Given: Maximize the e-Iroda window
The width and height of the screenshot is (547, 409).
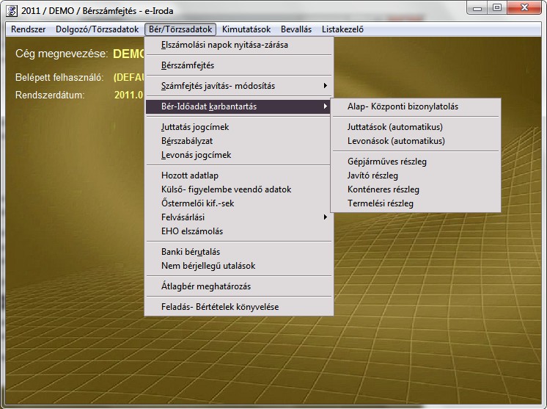Looking at the screenshot, I should [x=497, y=8].
